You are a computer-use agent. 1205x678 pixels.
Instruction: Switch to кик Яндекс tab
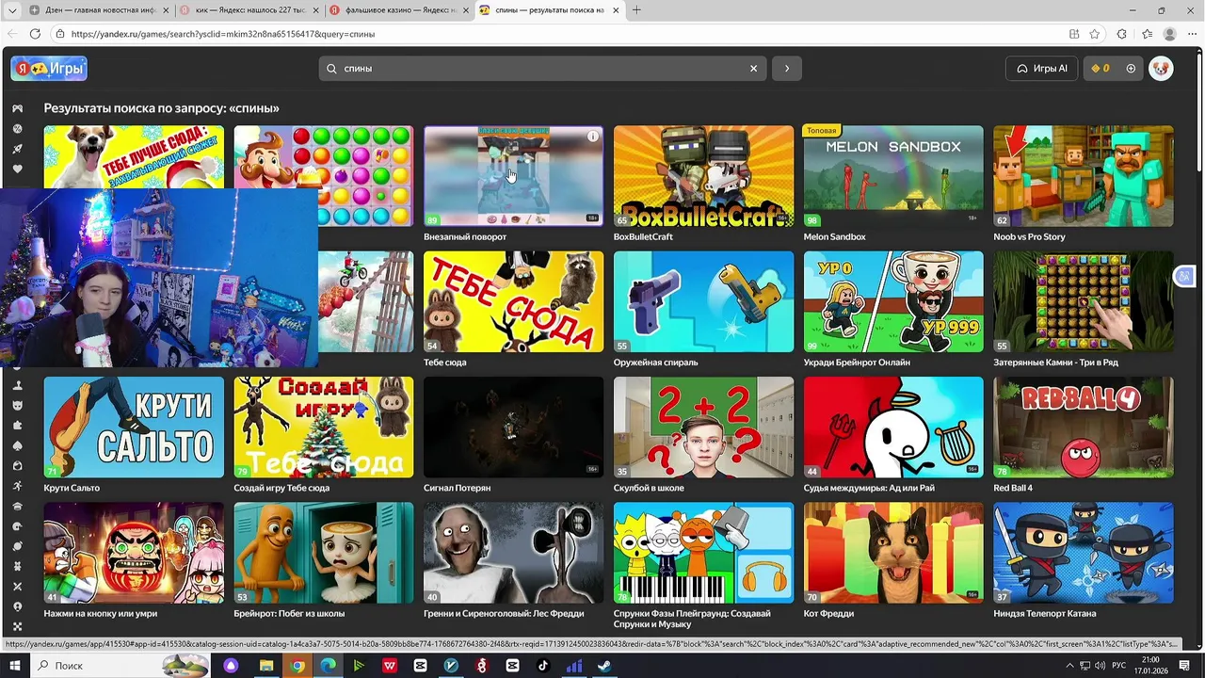pos(249,10)
